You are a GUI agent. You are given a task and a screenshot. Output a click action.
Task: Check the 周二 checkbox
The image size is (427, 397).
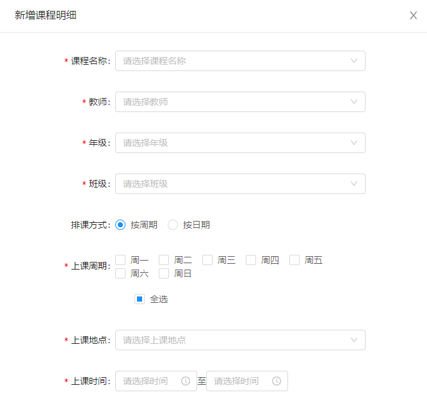pyautogui.click(x=164, y=260)
